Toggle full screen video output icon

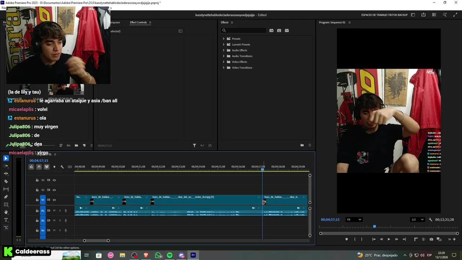click(455, 15)
